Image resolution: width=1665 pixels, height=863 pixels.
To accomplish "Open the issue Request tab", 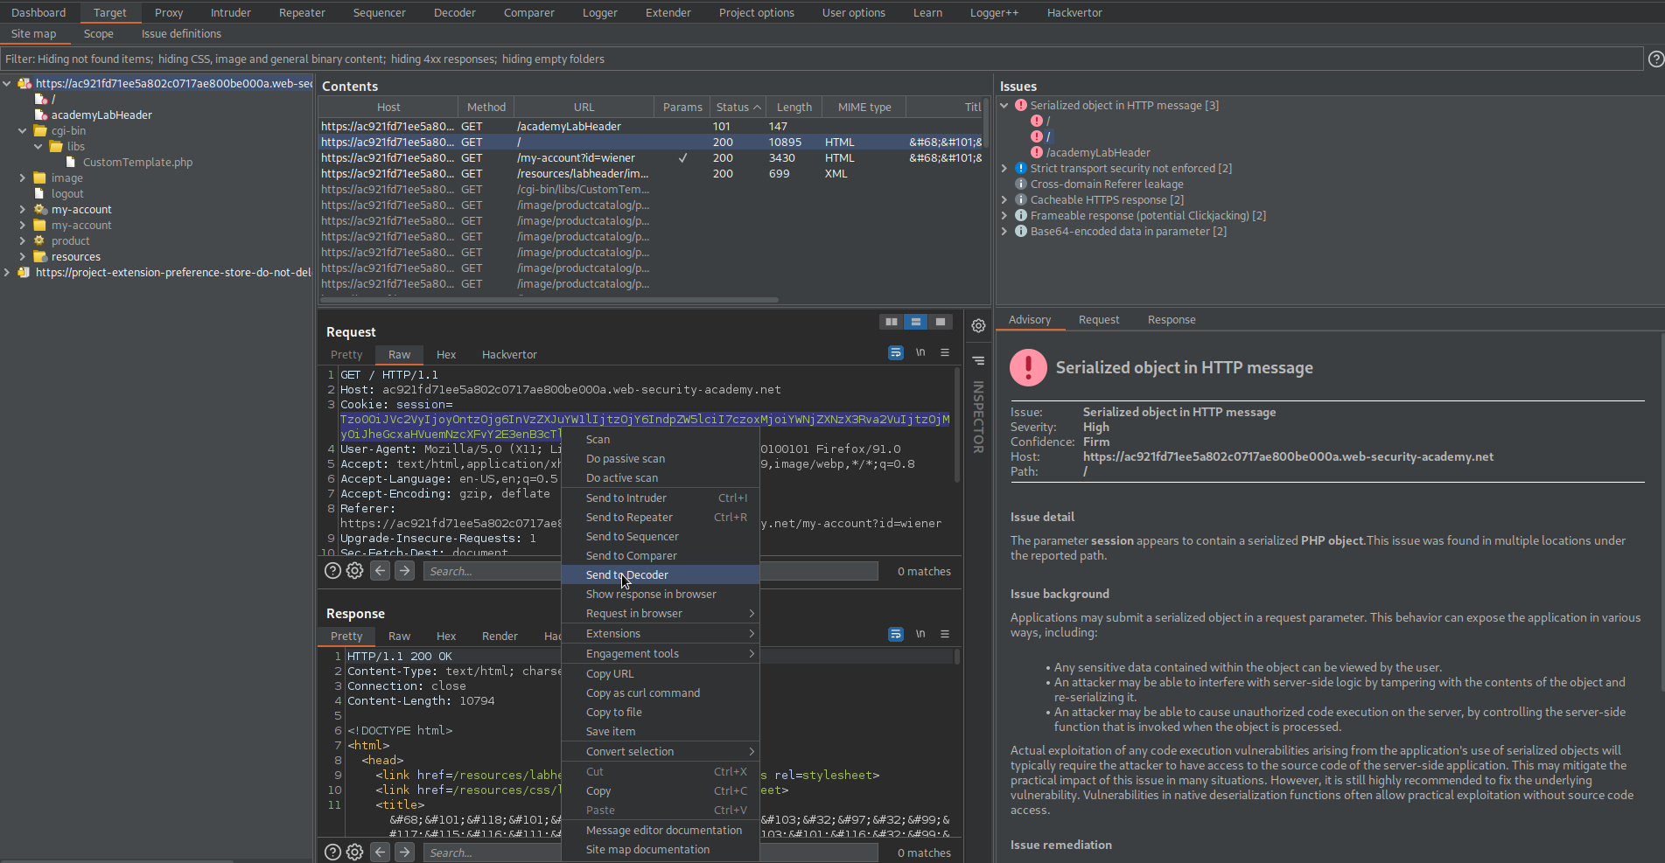I will pos(1099,319).
